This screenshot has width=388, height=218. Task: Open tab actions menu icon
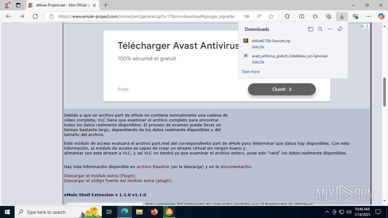(x=18, y=5)
